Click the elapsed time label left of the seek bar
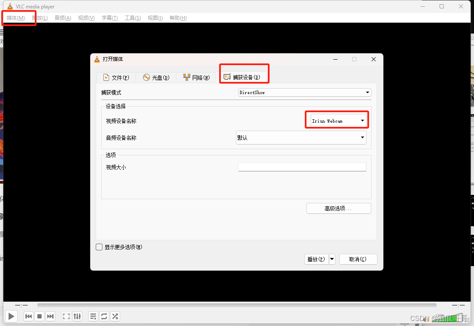Image resolution: width=474 pixels, height=326 pixels. 21,305
